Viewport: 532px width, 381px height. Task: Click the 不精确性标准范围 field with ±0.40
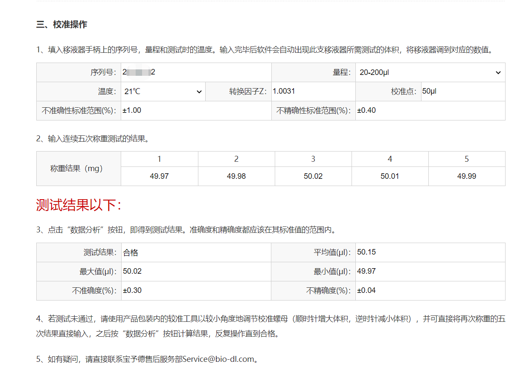(x=430, y=111)
